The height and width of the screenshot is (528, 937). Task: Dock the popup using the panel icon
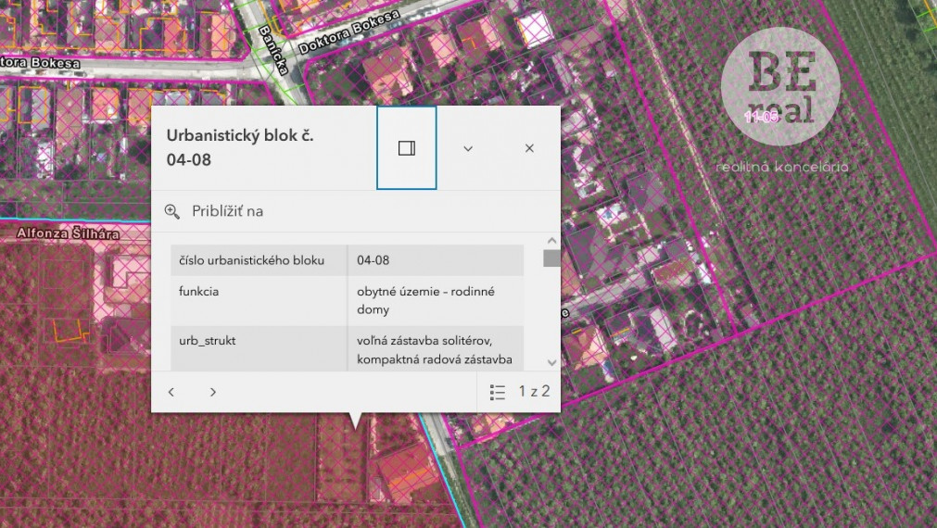(x=406, y=148)
